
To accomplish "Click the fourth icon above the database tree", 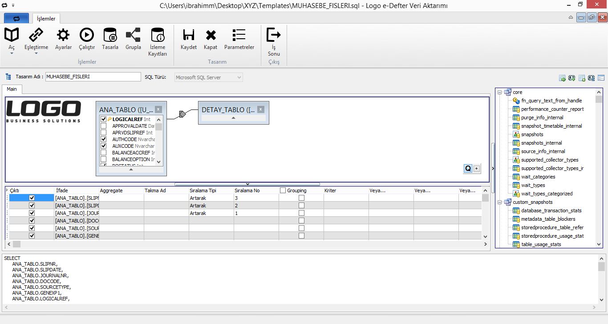I will (592, 78).
